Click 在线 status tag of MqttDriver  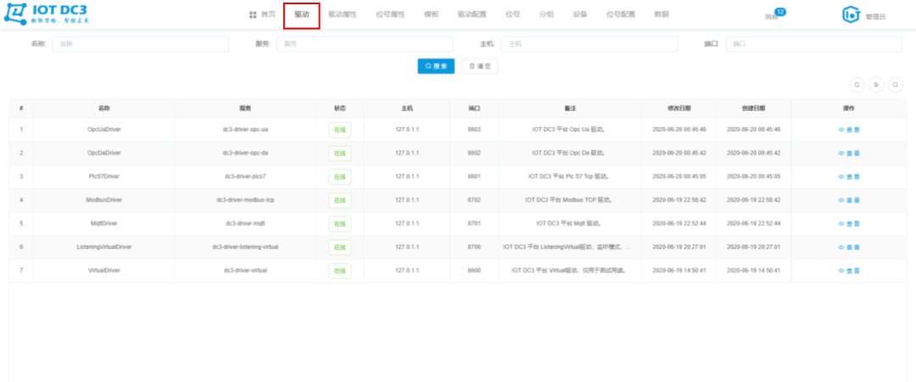tap(340, 224)
